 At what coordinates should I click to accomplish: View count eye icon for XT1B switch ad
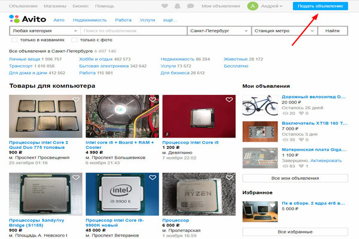point(285,139)
